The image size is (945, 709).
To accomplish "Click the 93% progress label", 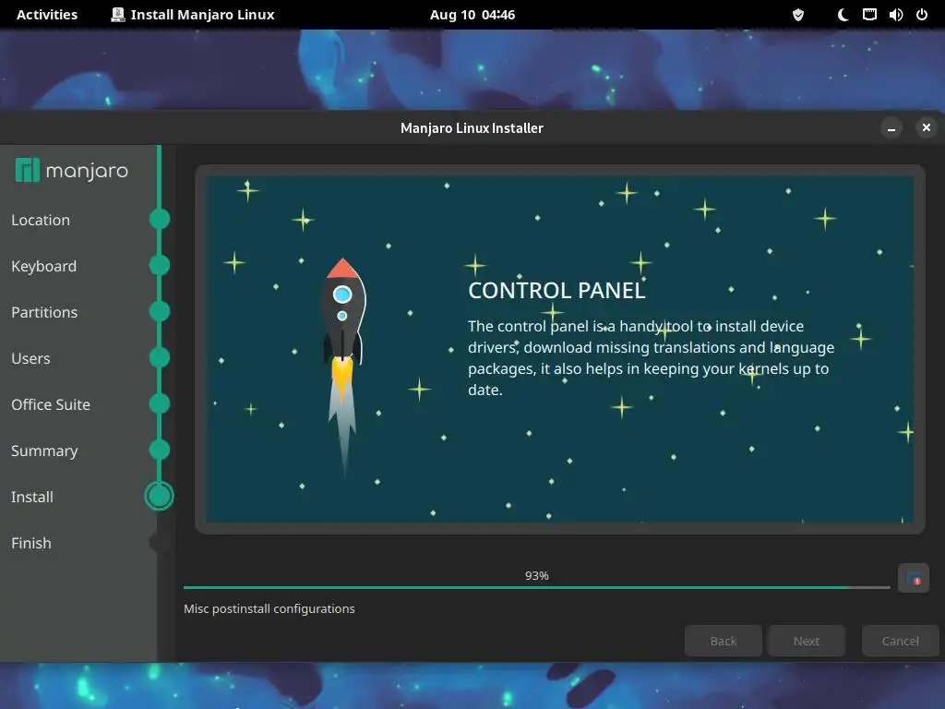I will [x=536, y=576].
